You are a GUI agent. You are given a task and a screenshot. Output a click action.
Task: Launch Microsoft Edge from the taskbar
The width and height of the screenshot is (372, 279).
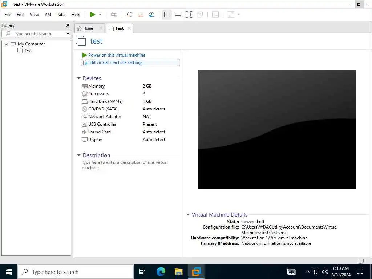coord(161,272)
